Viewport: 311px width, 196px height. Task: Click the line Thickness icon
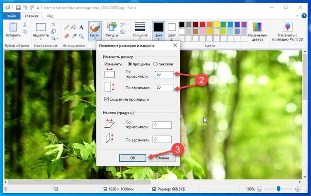tap(140, 27)
